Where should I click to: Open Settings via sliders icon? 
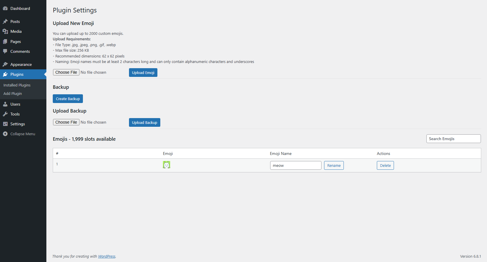tap(5, 124)
